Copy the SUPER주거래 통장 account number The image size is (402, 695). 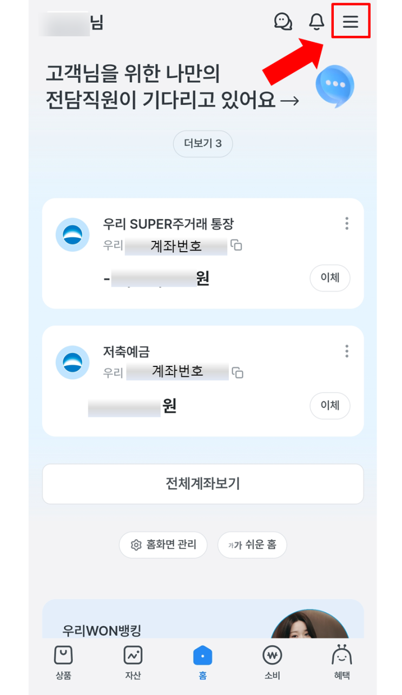tap(236, 245)
